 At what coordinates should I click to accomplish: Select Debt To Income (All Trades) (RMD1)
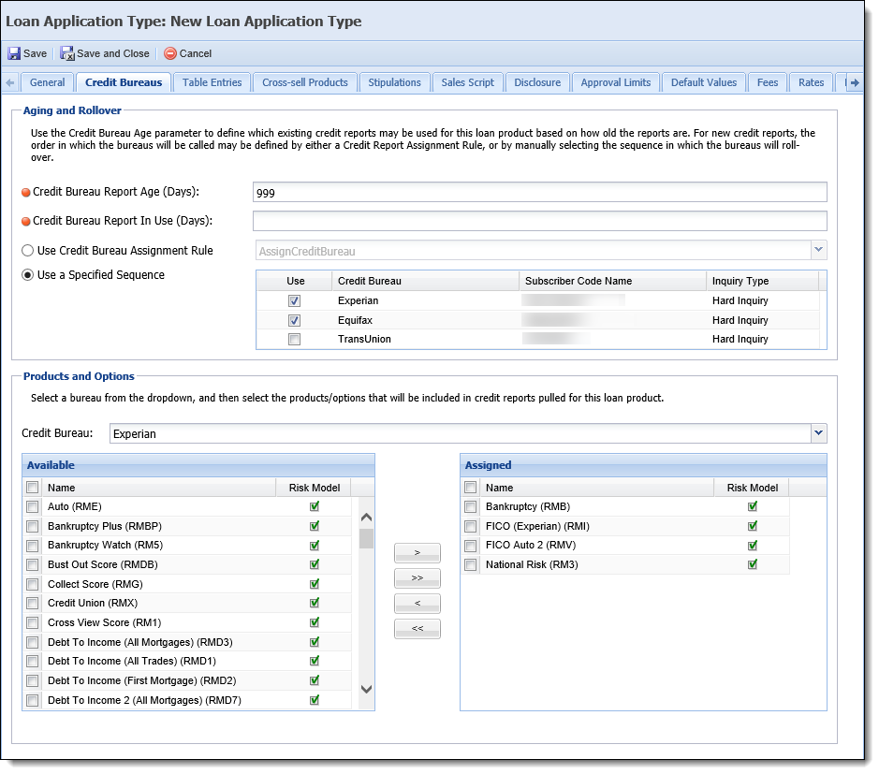pos(132,662)
